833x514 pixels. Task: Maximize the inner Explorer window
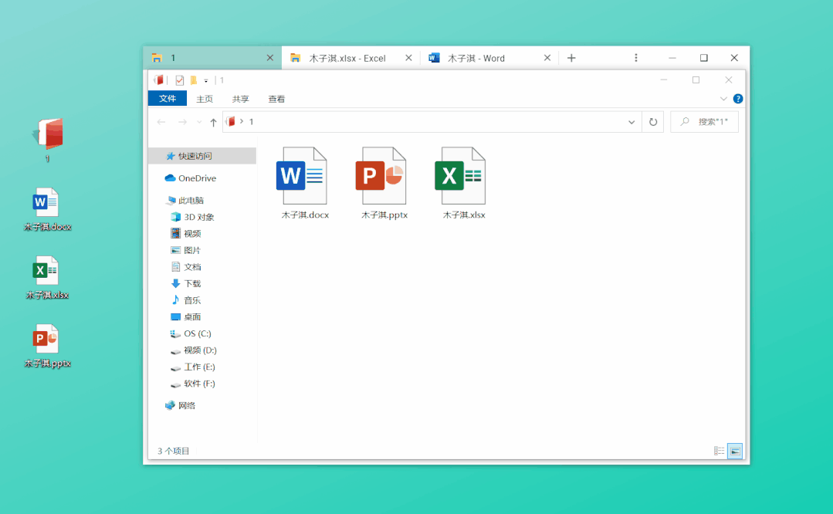pos(696,80)
